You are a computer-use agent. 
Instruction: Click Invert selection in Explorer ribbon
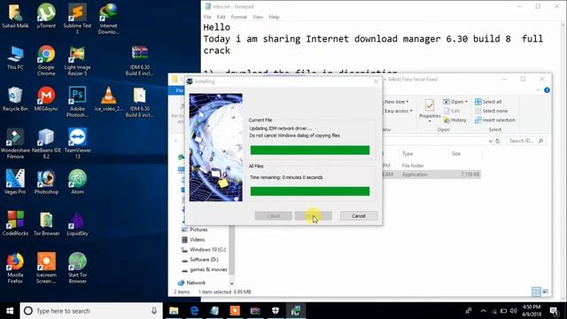494,121
